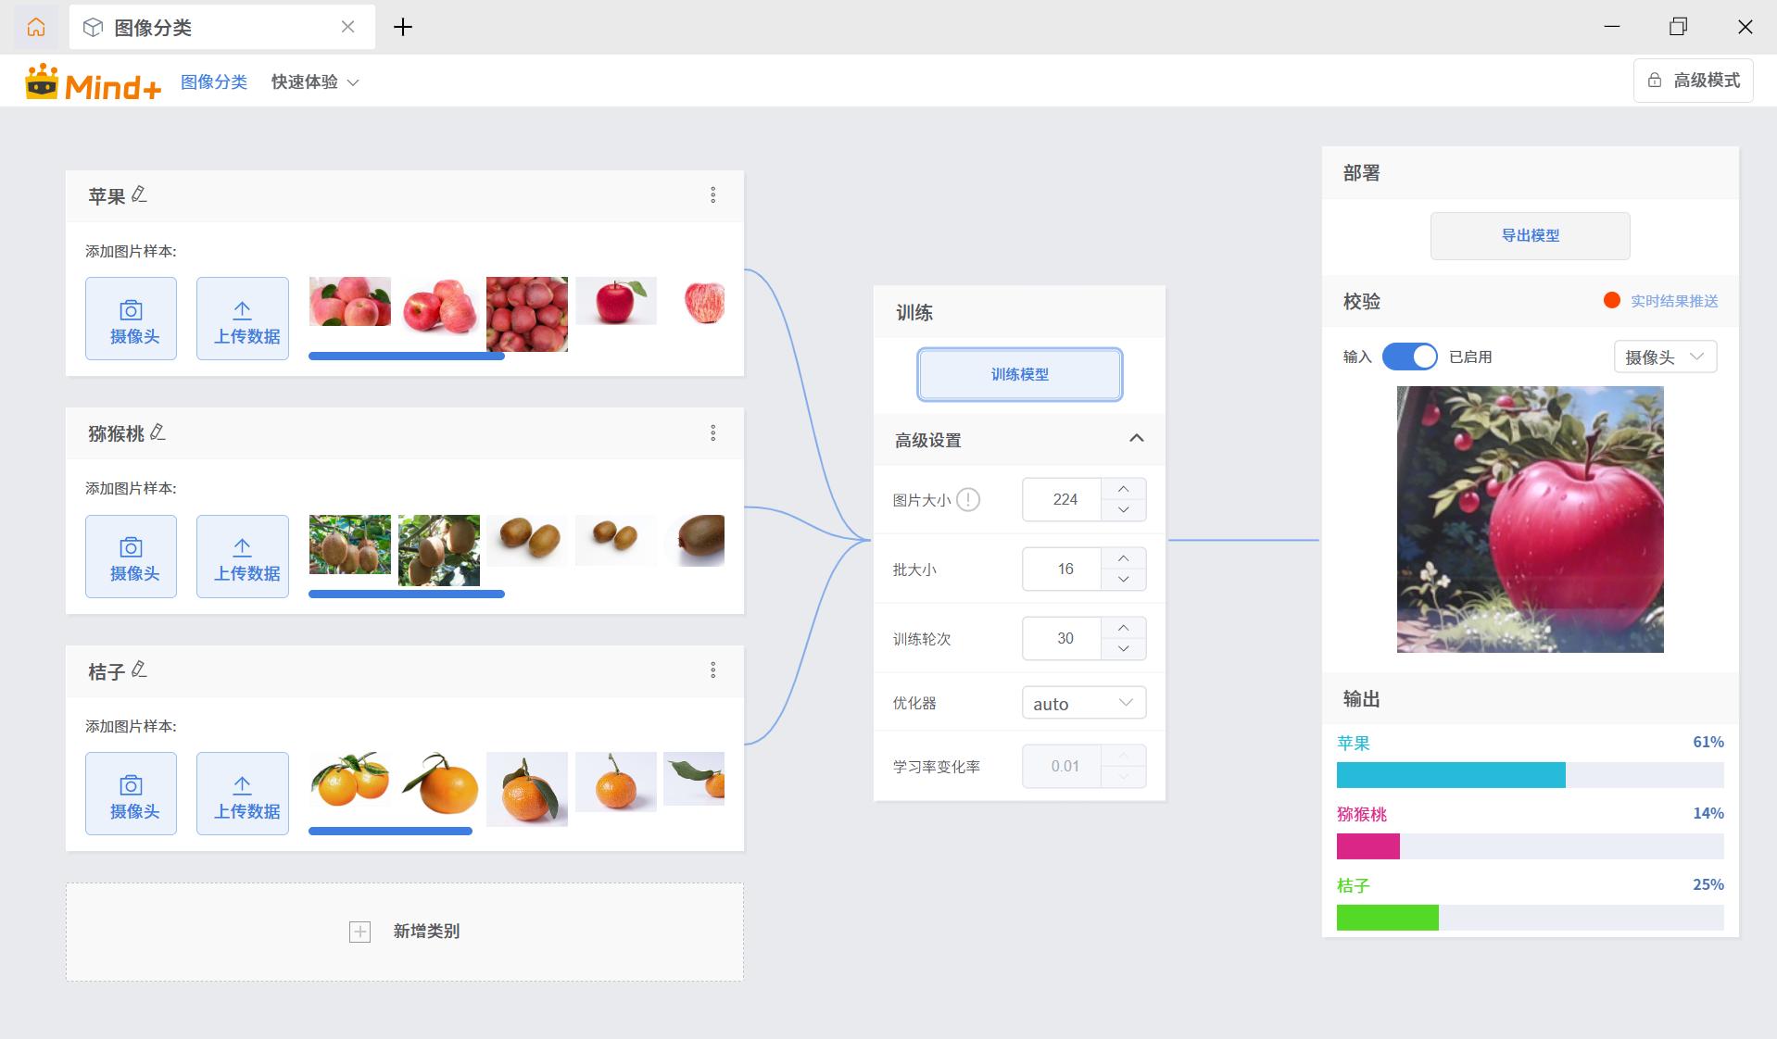Click the 训练模型 button

(x=1019, y=374)
